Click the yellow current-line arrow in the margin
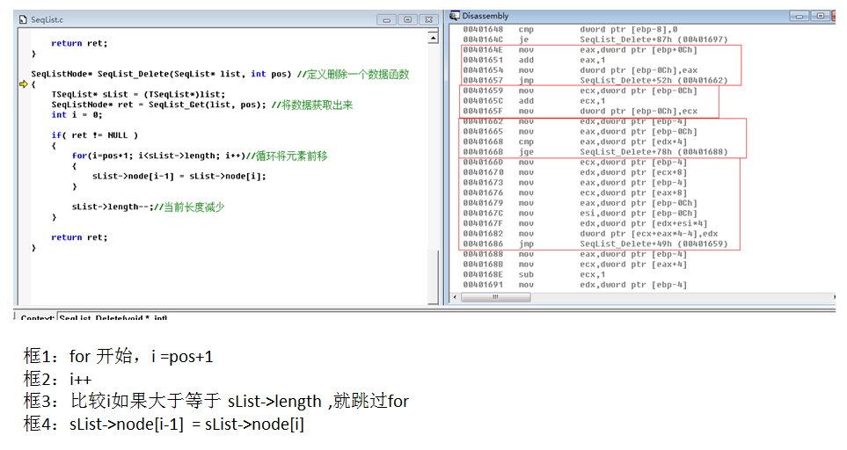Screen dimensions: 847x450 (23, 84)
